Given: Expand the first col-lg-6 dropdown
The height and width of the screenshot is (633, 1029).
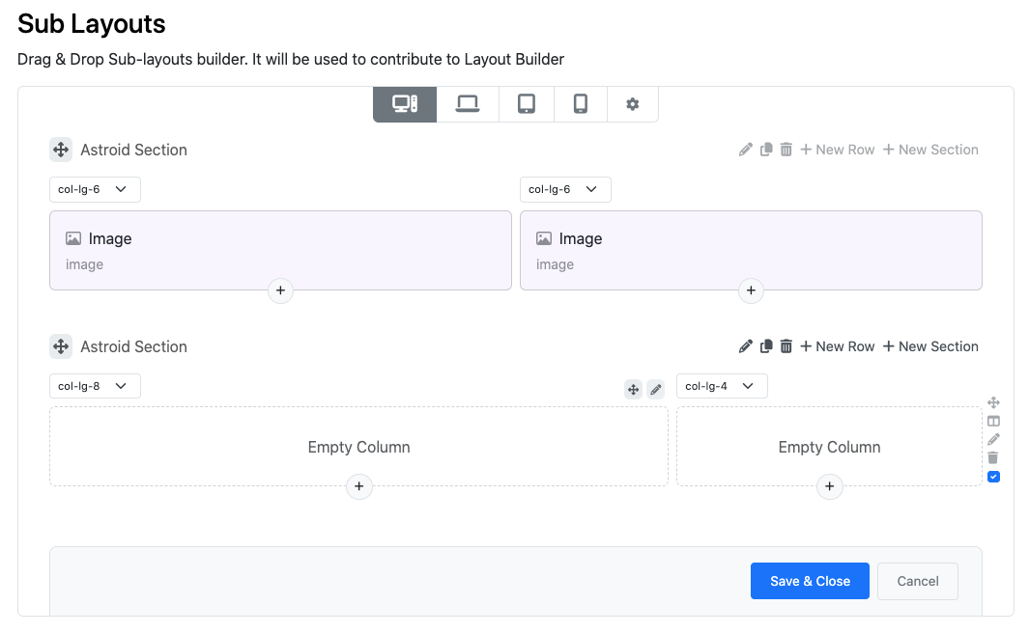Looking at the screenshot, I should pos(95,189).
